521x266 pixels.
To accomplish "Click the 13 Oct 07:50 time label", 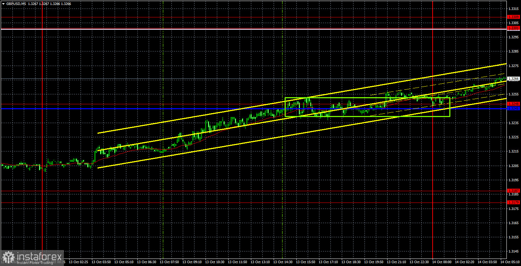I will pos(170,262).
